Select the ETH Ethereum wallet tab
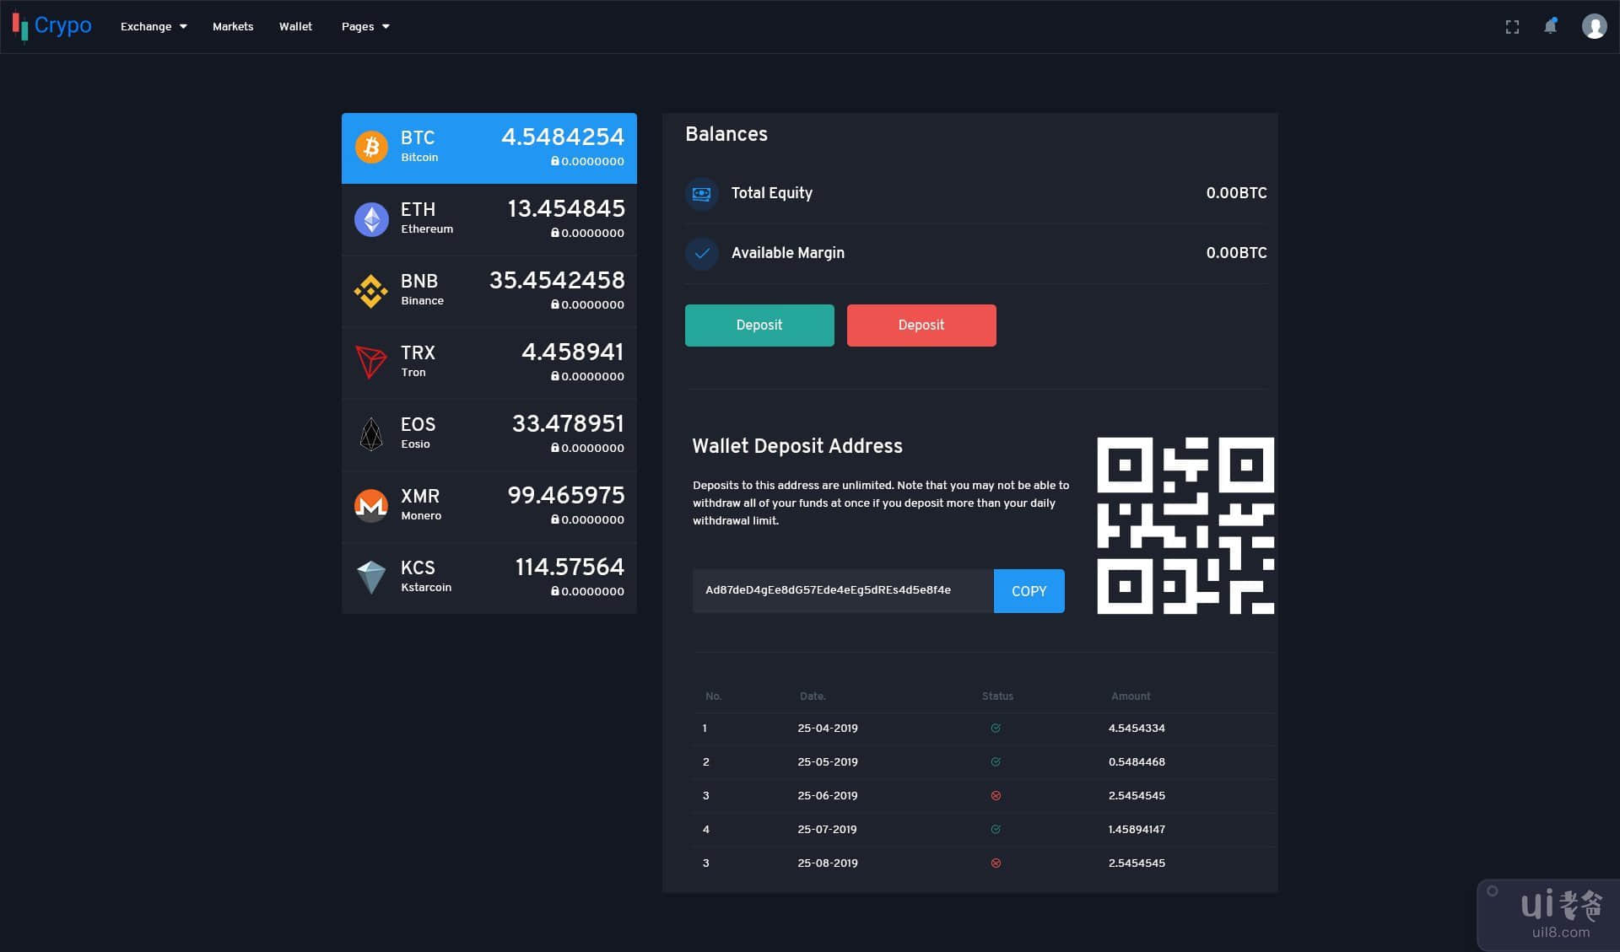The height and width of the screenshot is (952, 1620). coord(489,220)
